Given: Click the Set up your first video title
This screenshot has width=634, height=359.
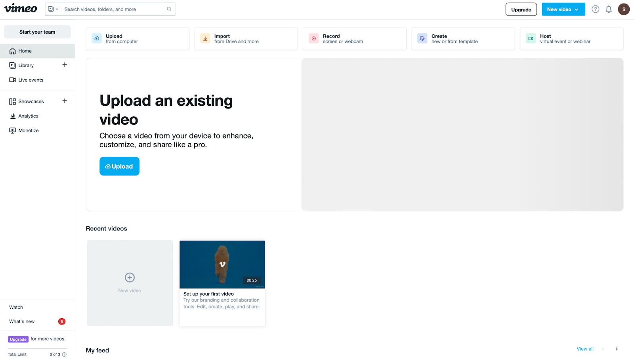Looking at the screenshot, I should tap(208, 294).
